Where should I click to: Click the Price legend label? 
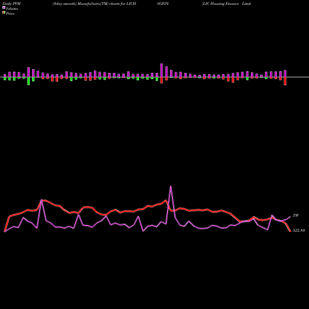(x=10, y=14)
